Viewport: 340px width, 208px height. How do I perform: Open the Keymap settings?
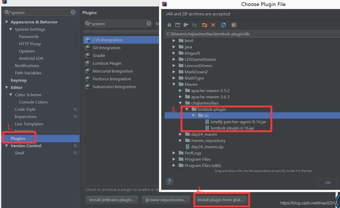(19, 80)
